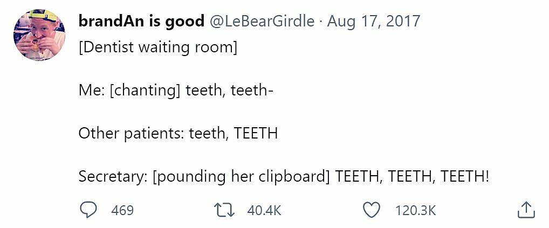The image size is (549, 228).
Task: Select the word 'good' in display name
Action: coord(184,22)
